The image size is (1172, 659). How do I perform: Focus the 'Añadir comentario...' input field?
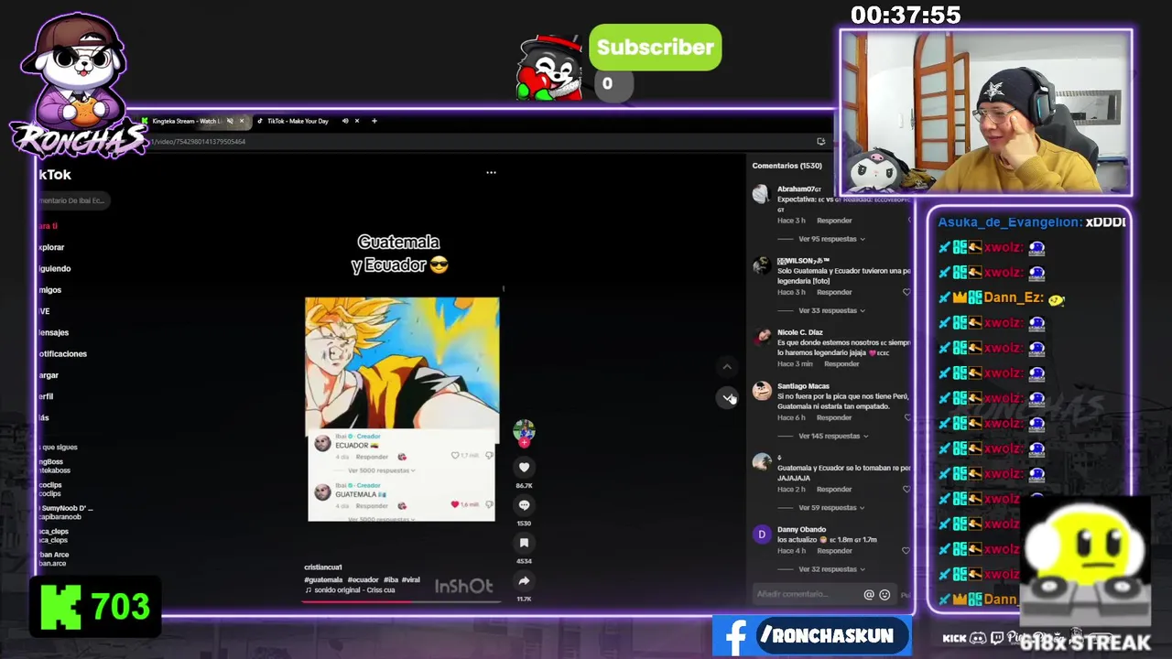[x=808, y=595]
